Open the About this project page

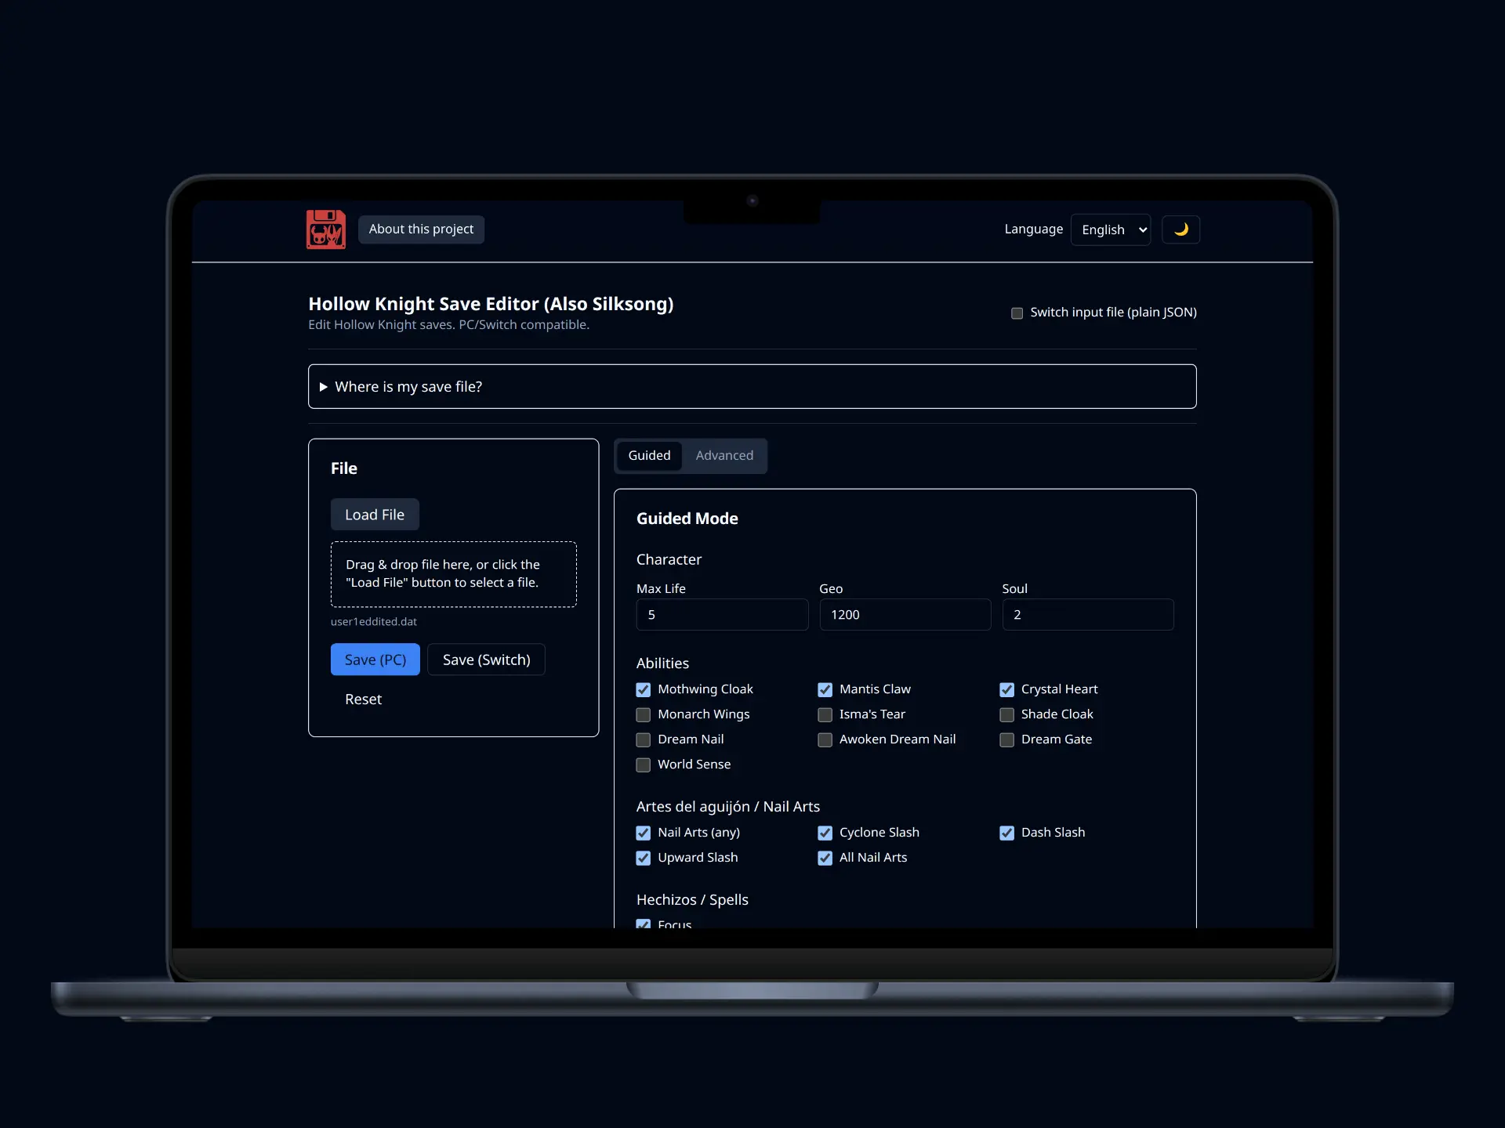tap(421, 230)
